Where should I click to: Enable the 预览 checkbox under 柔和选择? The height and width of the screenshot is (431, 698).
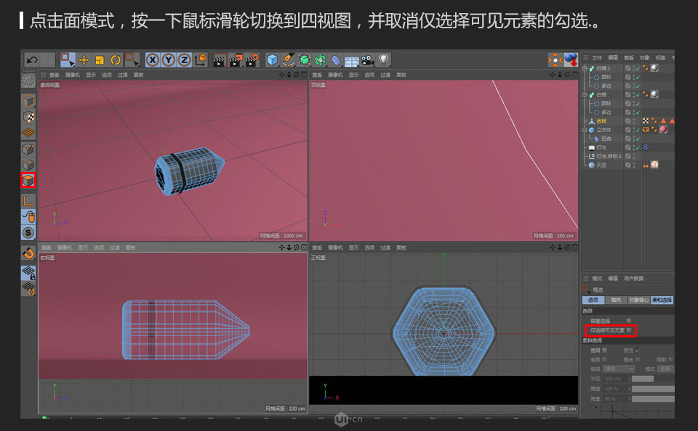tap(638, 350)
